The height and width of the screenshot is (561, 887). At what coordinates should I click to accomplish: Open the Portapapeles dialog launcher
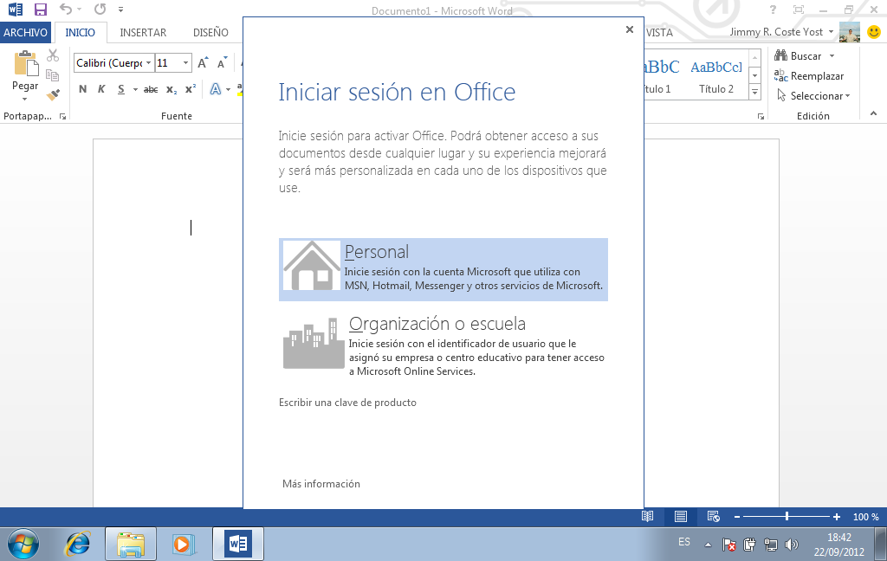tap(62, 117)
